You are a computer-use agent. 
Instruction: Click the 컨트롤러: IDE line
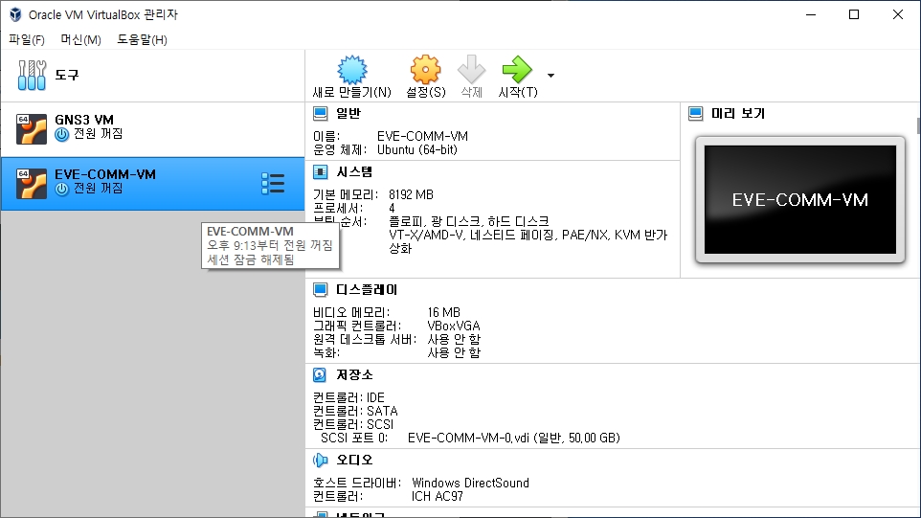coord(348,397)
